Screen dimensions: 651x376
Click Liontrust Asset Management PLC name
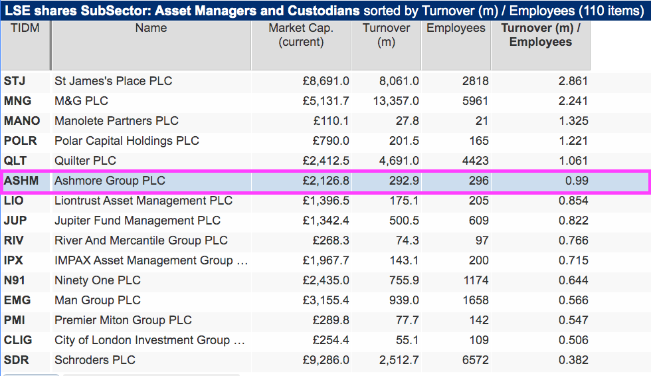tap(143, 201)
